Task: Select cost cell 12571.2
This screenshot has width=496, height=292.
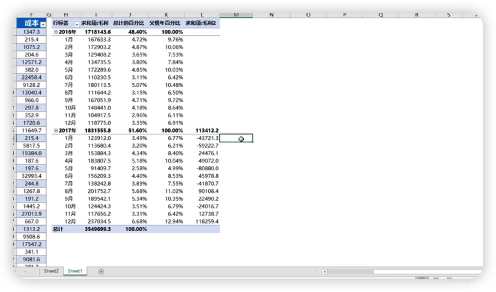Action: pos(32,62)
